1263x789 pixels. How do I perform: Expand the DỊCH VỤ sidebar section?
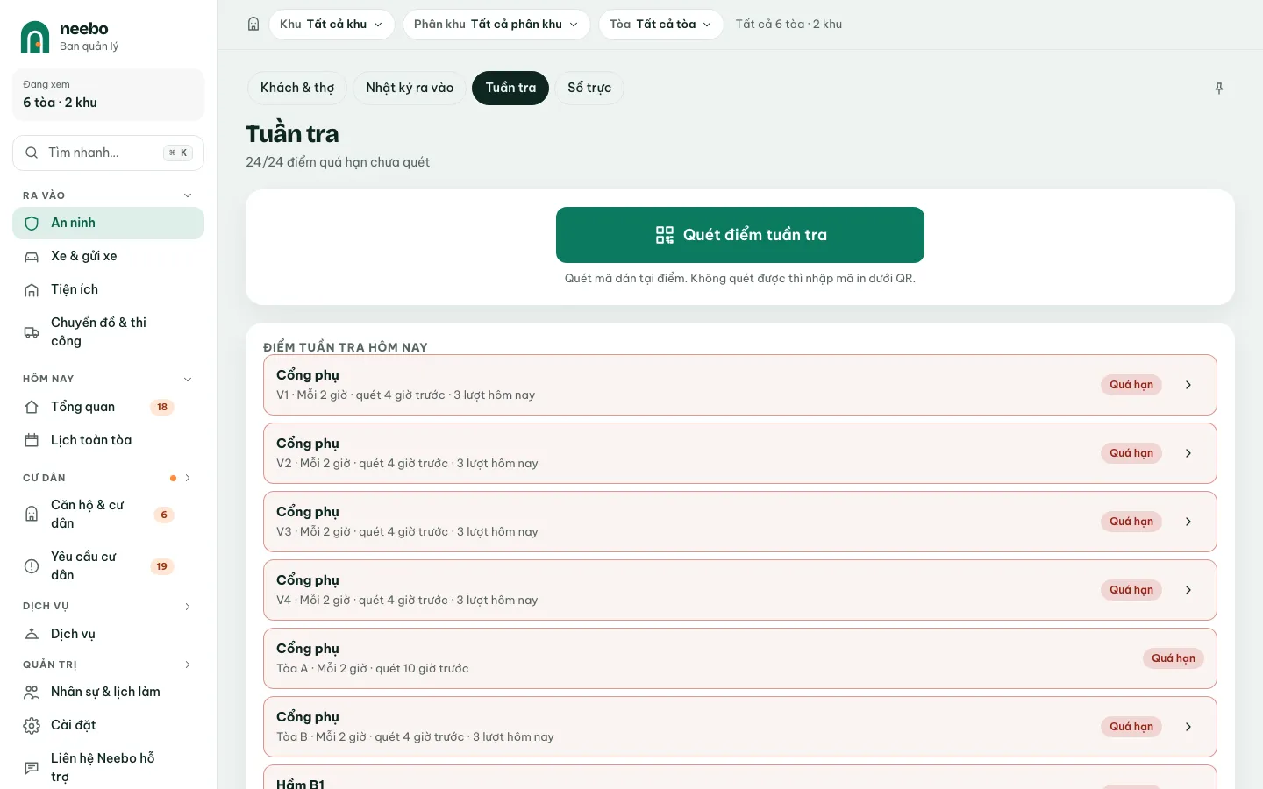coord(187,606)
